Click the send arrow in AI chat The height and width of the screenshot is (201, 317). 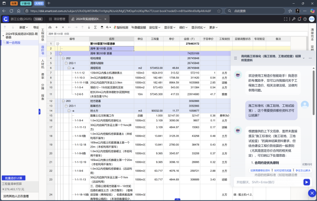pyautogui.click(x=306, y=181)
